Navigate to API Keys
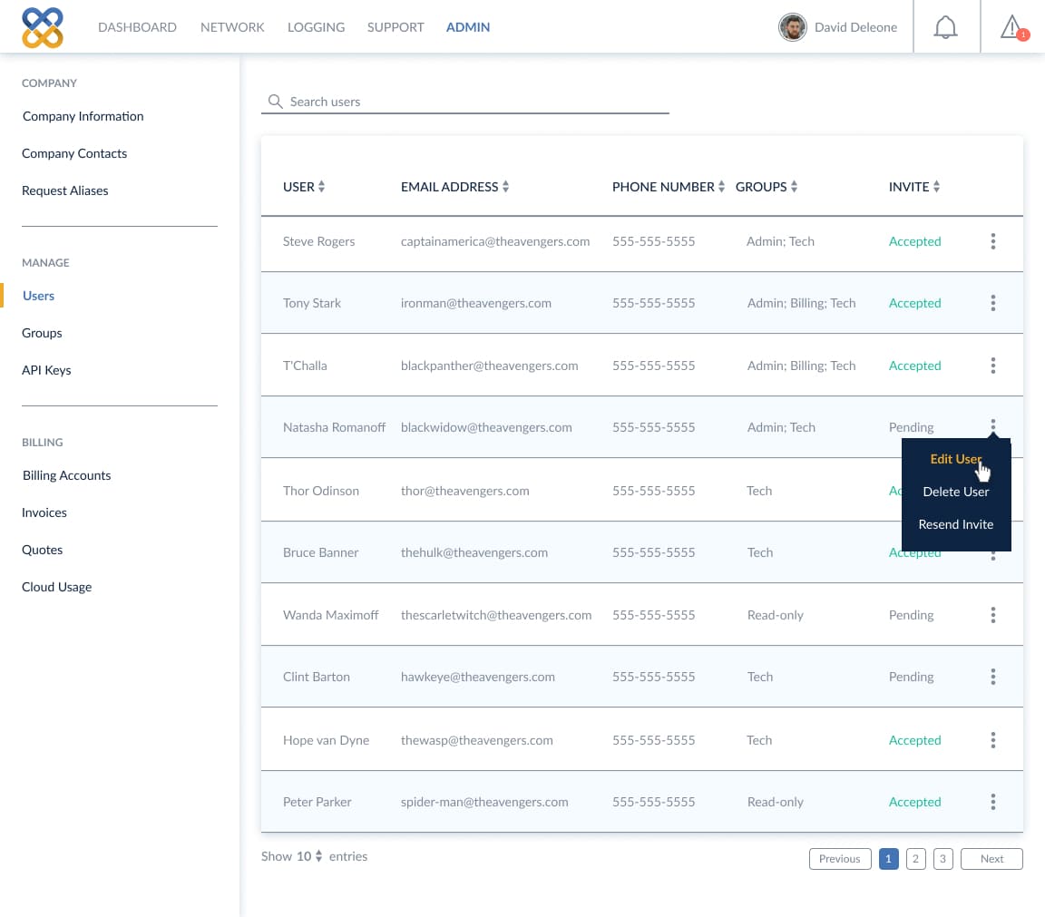This screenshot has height=917, width=1045. point(46,371)
